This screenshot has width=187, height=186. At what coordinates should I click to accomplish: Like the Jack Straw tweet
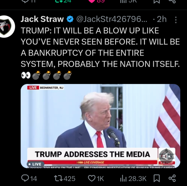96,179
